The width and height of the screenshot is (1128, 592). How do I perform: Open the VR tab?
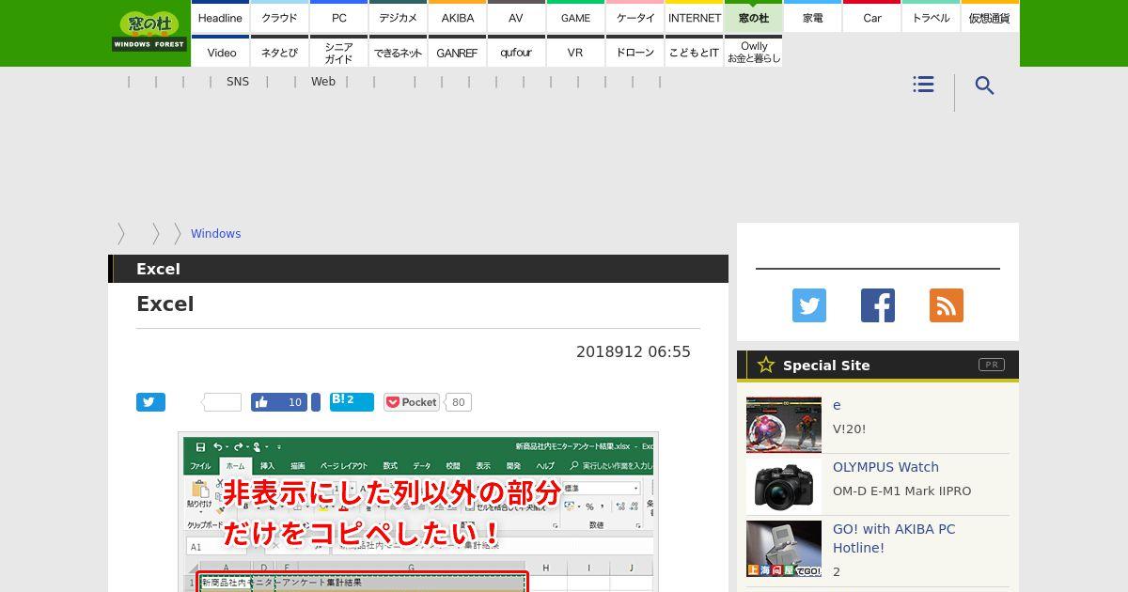[x=575, y=52]
